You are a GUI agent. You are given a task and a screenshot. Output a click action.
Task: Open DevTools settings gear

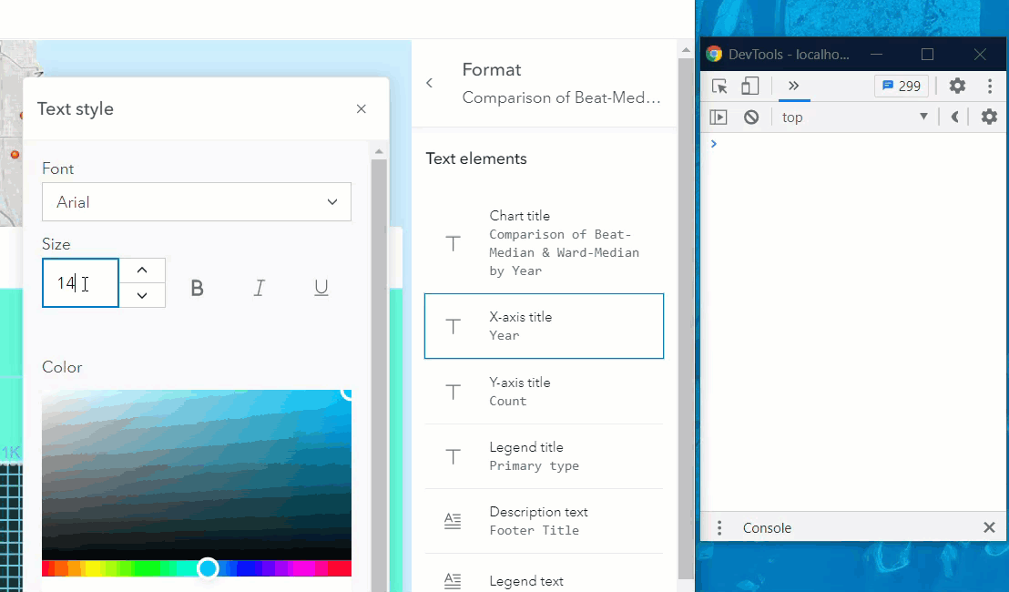(x=957, y=86)
